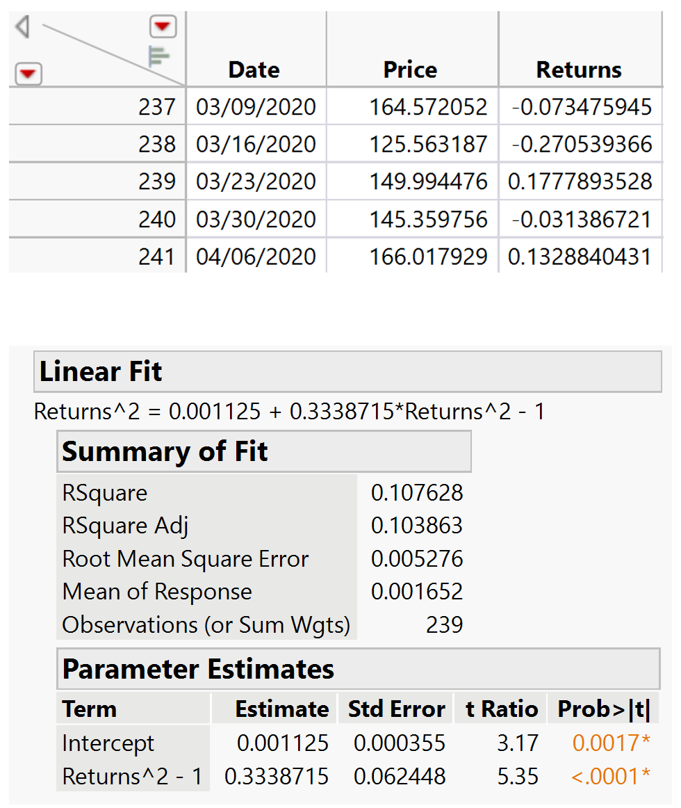Open the rows red triangle menu
Viewport: 681px width, 808px height.
pos(28,74)
